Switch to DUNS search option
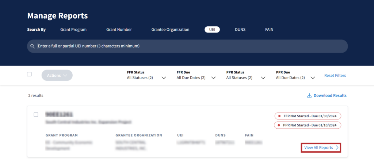 [x=240, y=30]
